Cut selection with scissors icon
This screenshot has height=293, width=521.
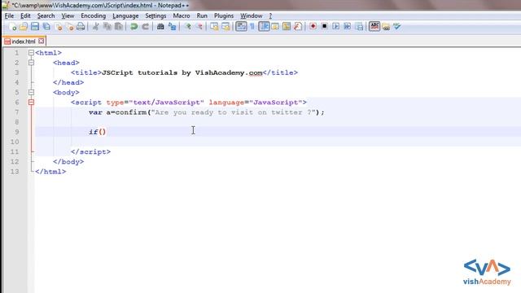96,27
